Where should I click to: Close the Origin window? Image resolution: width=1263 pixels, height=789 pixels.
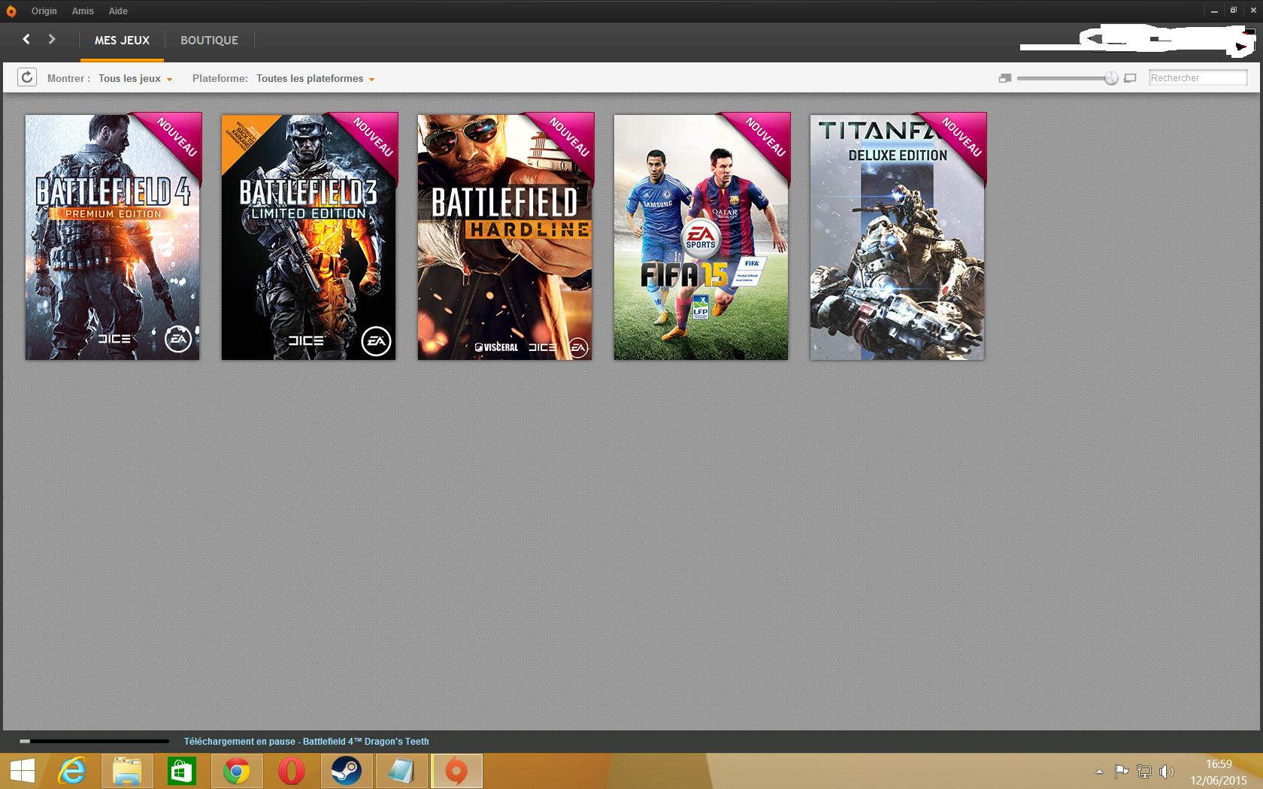coord(1252,11)
